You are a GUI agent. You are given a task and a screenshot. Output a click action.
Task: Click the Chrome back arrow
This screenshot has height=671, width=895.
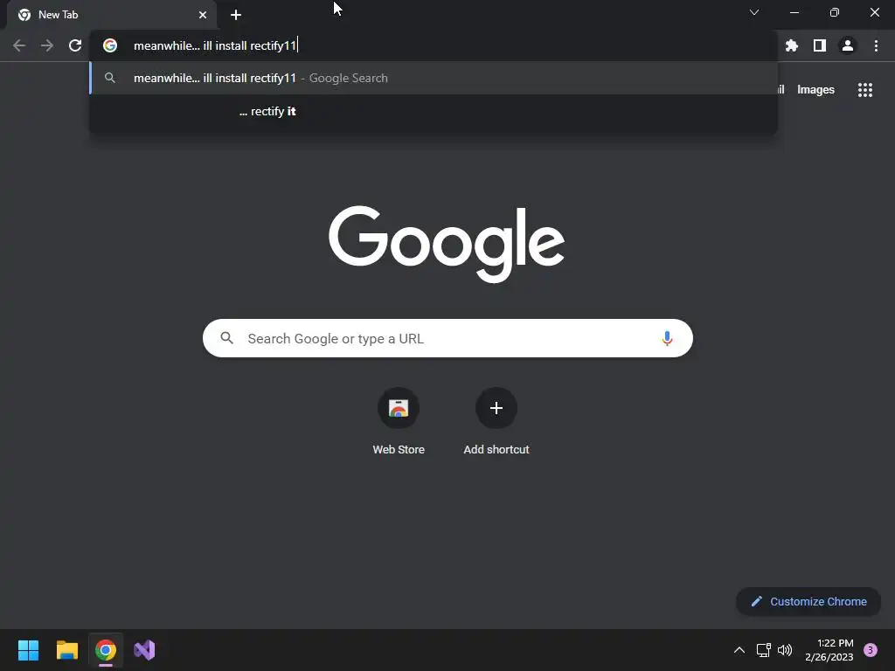pos(19,45)
